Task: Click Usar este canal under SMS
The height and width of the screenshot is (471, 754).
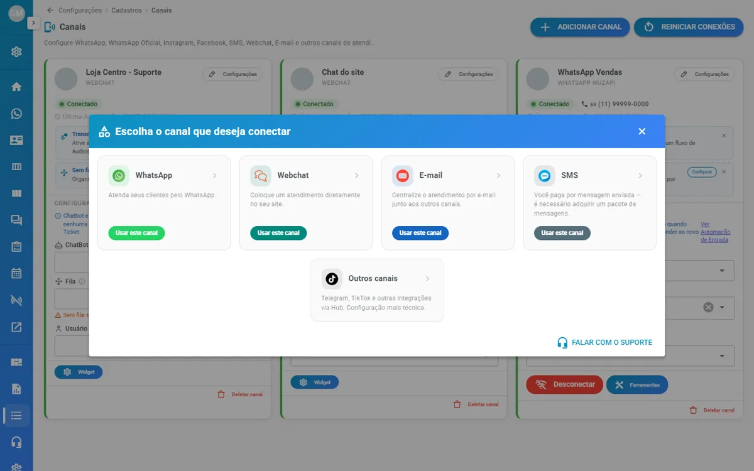Action: pos(562,233)
